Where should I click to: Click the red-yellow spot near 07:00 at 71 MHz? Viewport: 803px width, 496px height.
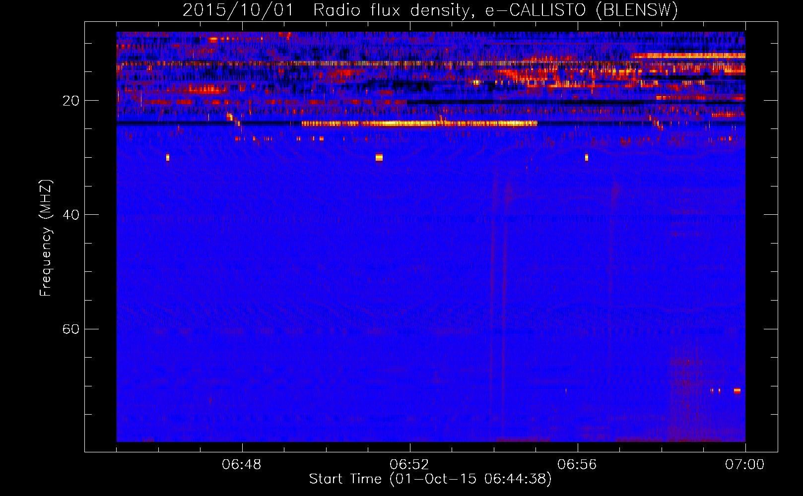click(737, 391)
